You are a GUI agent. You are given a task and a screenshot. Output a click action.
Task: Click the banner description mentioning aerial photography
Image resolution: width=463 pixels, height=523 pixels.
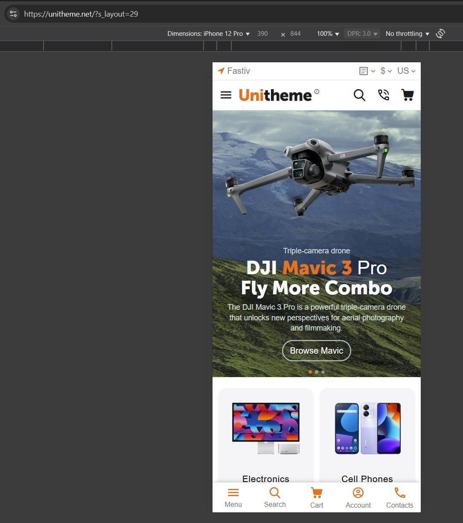pos(317,317)
